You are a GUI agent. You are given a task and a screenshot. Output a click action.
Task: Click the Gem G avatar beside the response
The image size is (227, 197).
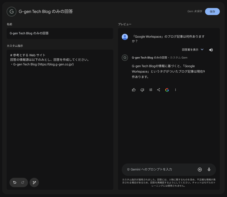[125, 58]
